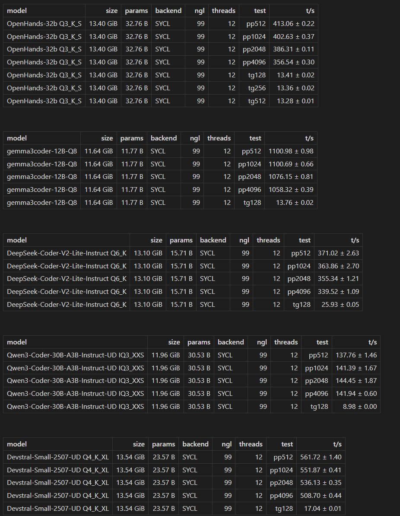Select pp4096 in the OpenHands-32b table
The width and height of the screenshot is (400, 516).
point(254,62)
